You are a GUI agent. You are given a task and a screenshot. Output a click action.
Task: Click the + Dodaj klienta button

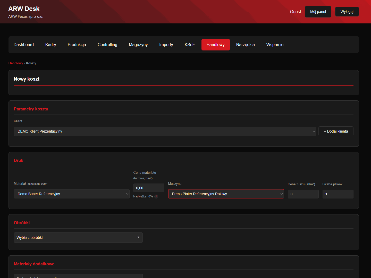(336, 131)
